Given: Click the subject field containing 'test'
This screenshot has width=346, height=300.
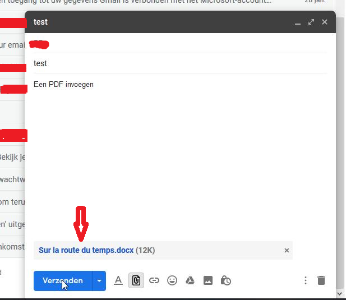Looking at the screenshot, I should coord(179,63).
